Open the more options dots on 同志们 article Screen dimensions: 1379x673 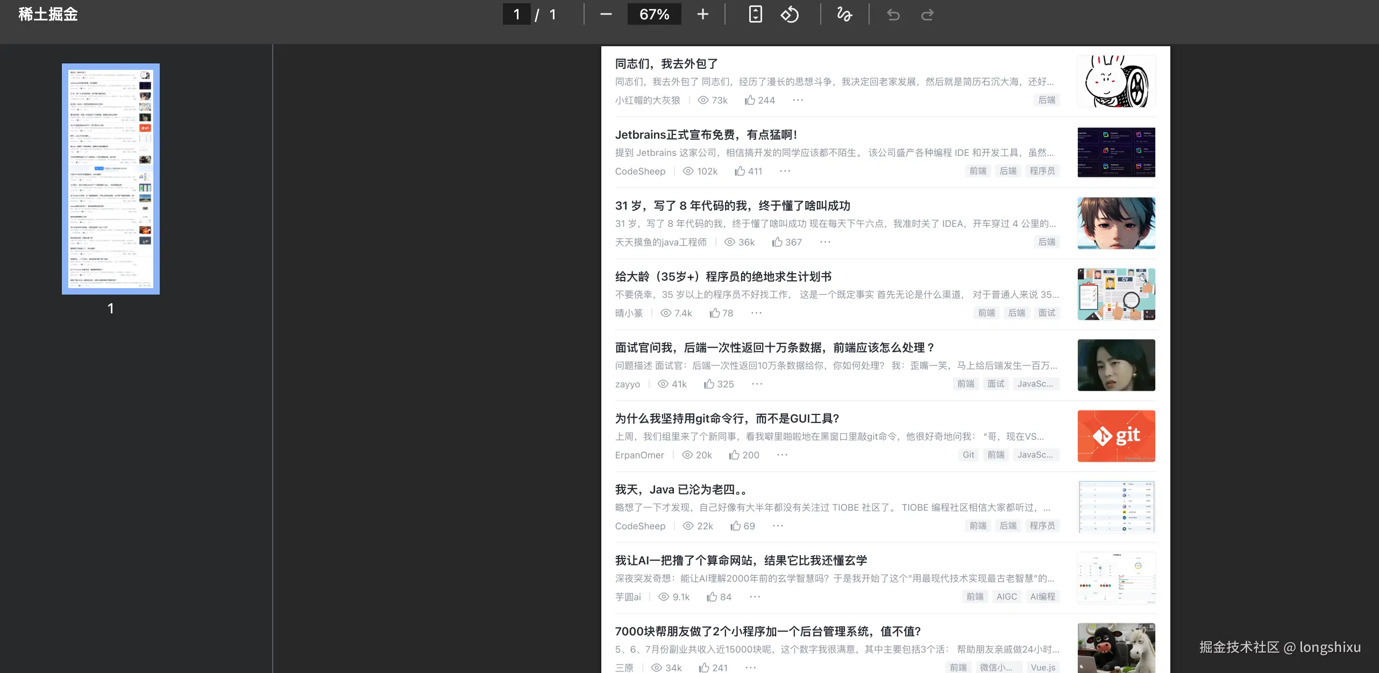click(x=798, y=100)
